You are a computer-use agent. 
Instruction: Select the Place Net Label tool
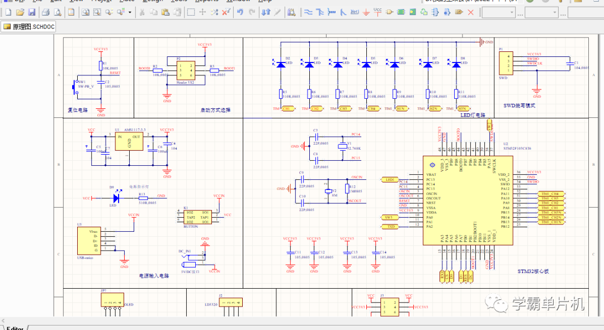point(355,12)
